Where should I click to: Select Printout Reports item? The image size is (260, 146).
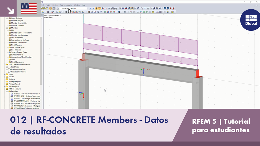coord(14,84)
